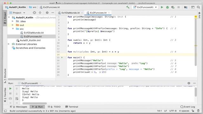Open the Terminal tool window

coord(72,107)
